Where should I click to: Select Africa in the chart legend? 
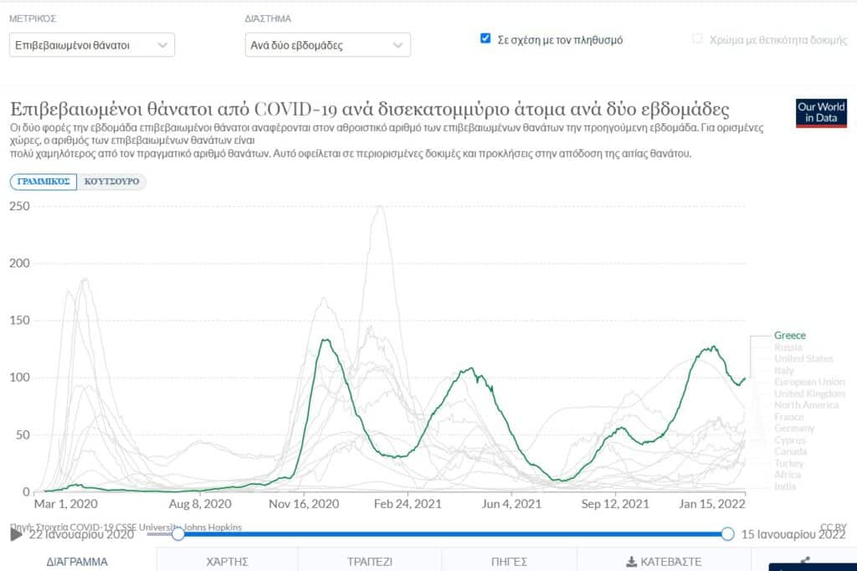pos(787,474)
